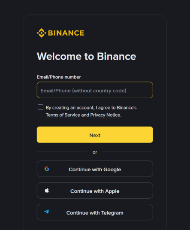Click the Telegram paper plane icon
Viewport: 190px width, 230px height.
tap(47, 212)
